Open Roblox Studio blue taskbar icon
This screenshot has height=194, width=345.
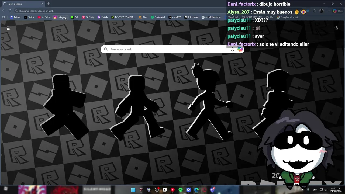coord(188,190)
